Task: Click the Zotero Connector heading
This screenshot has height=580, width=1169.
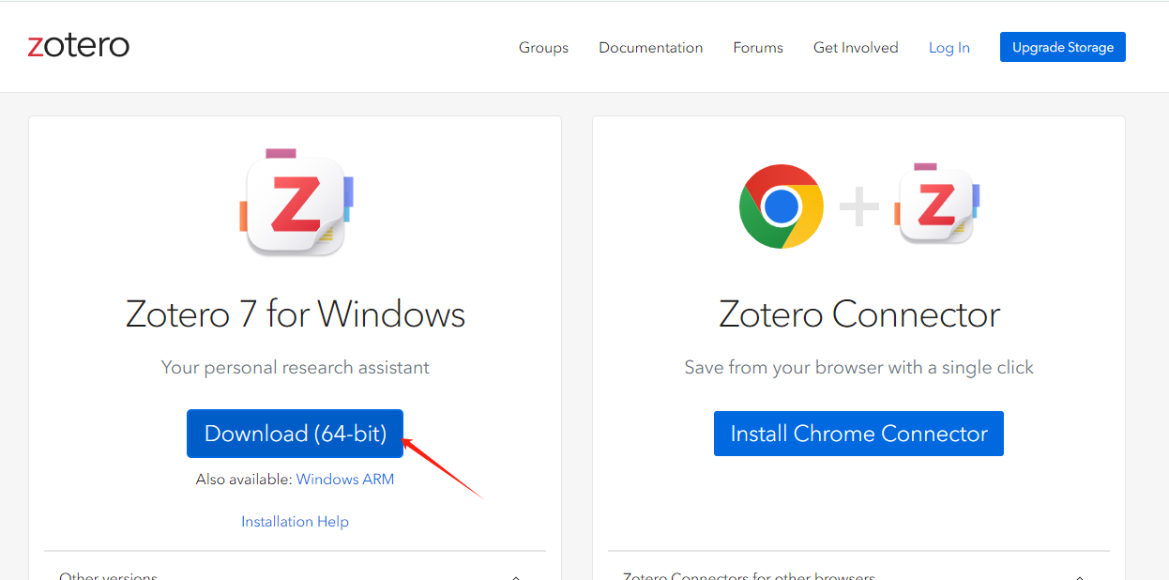Action: tap(859, 314)
